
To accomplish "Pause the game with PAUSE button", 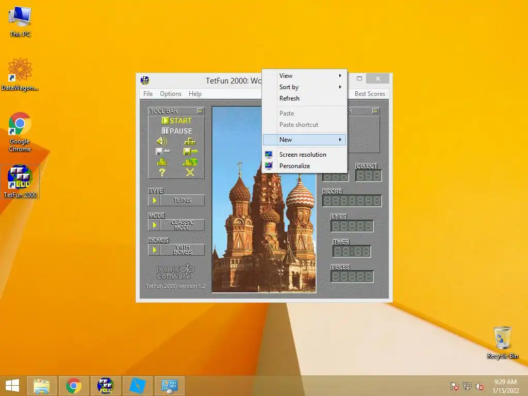I will (x=177, y=131).
